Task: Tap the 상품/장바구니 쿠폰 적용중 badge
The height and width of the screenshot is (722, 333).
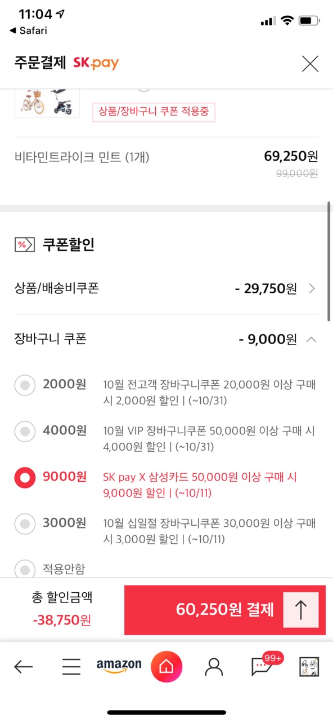Action: click(x=154, y=112)
